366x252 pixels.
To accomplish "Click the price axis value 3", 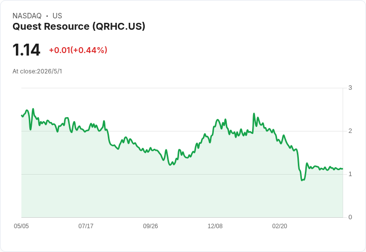I will pos(350,88).
